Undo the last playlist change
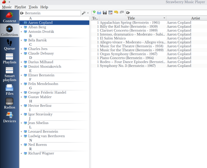 [116, 13]
